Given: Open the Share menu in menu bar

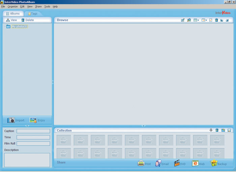Looking at the screenshot, I should click(38, 6).
